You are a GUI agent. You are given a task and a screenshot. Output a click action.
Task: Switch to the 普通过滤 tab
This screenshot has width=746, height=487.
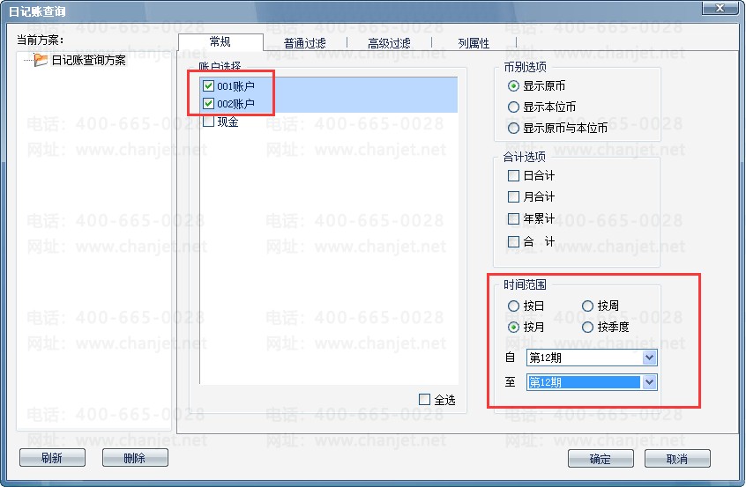[305, 43]
